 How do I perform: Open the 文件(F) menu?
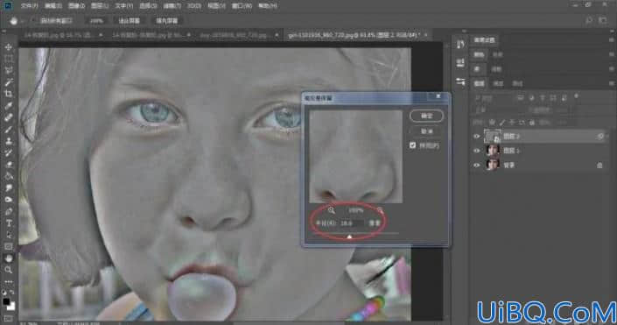click(x=29, y=6)
